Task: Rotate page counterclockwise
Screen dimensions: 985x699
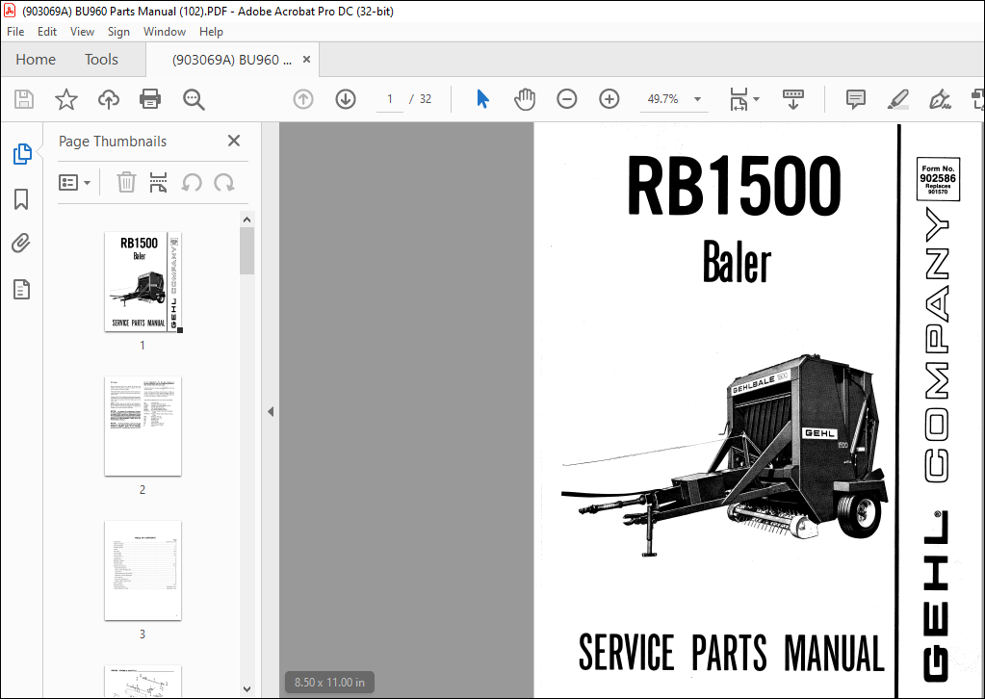Action: click(x=192, y=183)
